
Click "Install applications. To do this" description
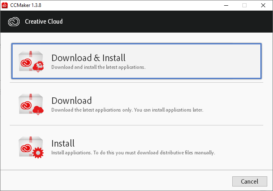coord(133,153)
